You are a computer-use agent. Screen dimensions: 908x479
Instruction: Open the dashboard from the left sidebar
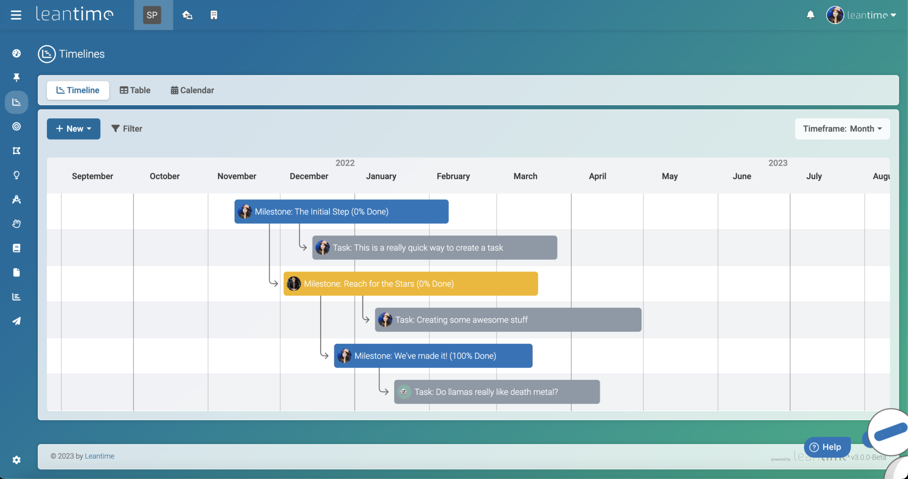pos(16,53)
